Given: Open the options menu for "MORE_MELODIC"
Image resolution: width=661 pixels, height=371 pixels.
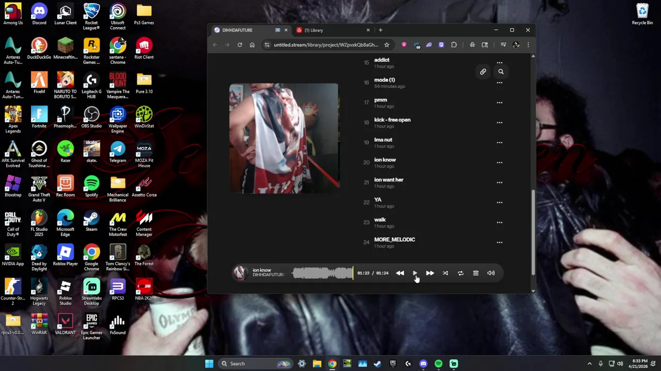Looking at the screenshot, I should click(x=499, y=242).
